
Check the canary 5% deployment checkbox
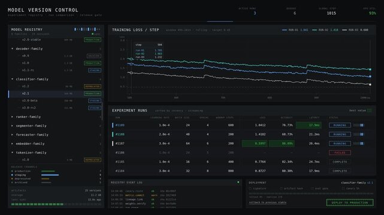(x=343, y=189)
